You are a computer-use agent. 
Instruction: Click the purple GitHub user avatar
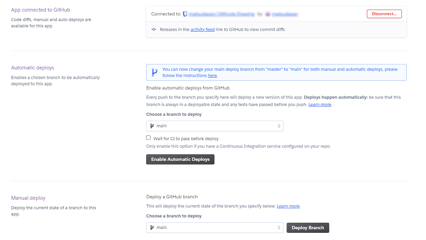coord(268,14)
